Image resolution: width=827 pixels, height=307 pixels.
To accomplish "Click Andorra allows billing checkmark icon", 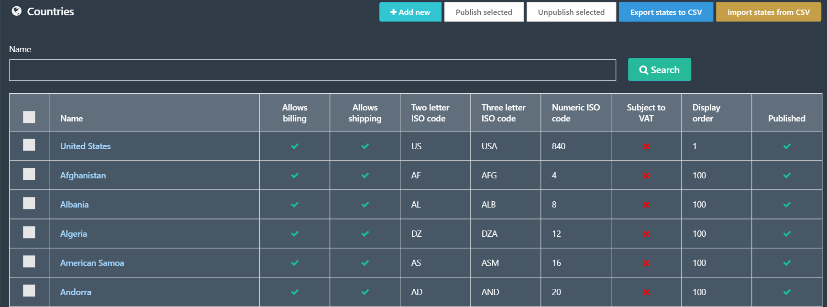I will pos(295,292).
